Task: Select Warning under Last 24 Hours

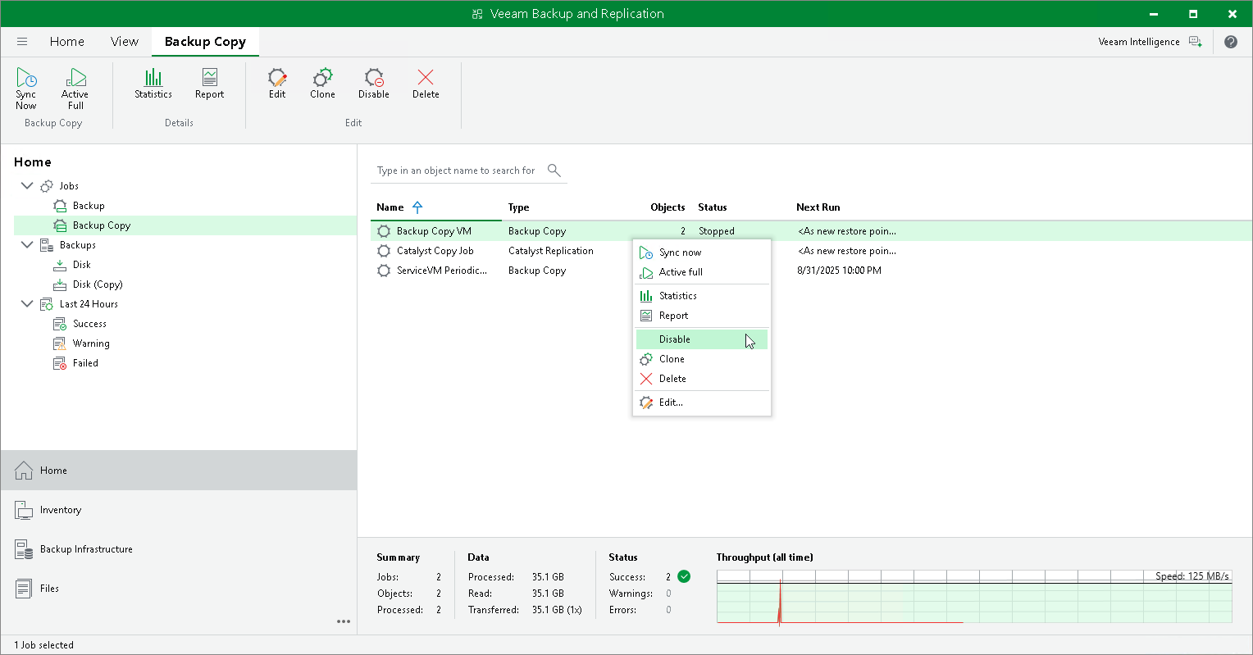Action: 91,343
